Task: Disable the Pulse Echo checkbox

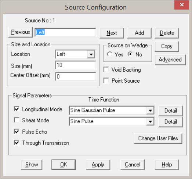Action: (x=17, y=132)
